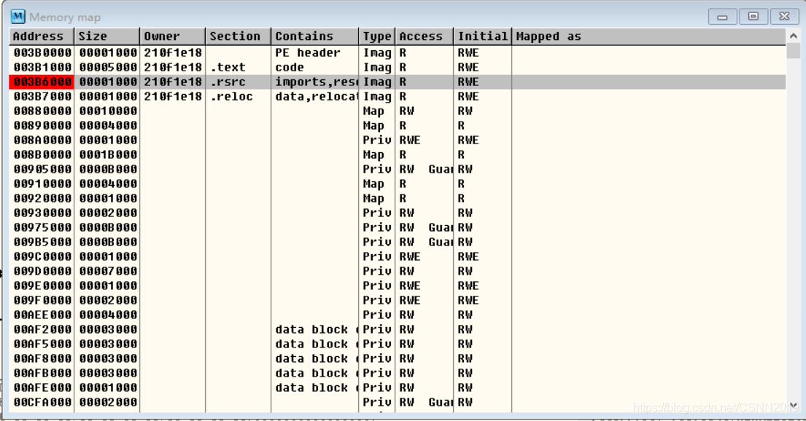Click the Owner column header
806x421 pixels.
(173, 36)
